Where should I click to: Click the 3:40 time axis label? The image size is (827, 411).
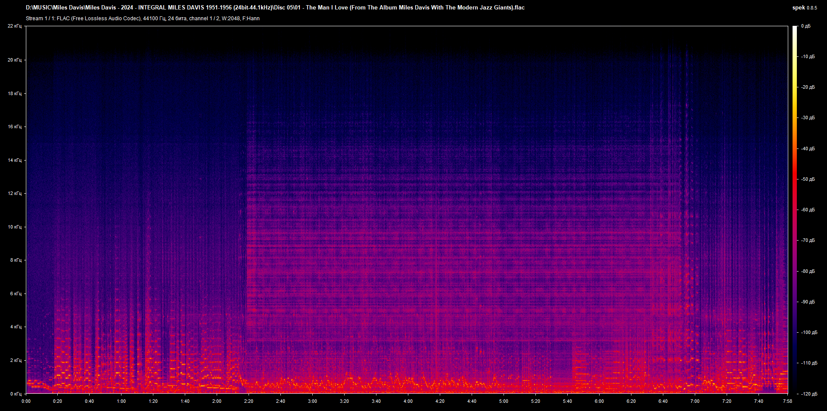[376, 401]
